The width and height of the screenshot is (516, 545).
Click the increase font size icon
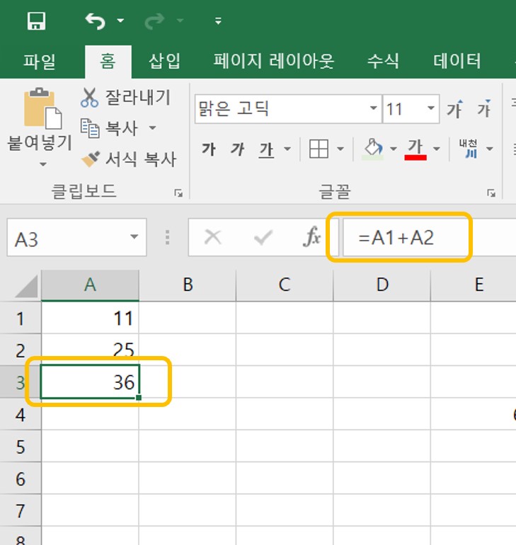tap(455, 109)
